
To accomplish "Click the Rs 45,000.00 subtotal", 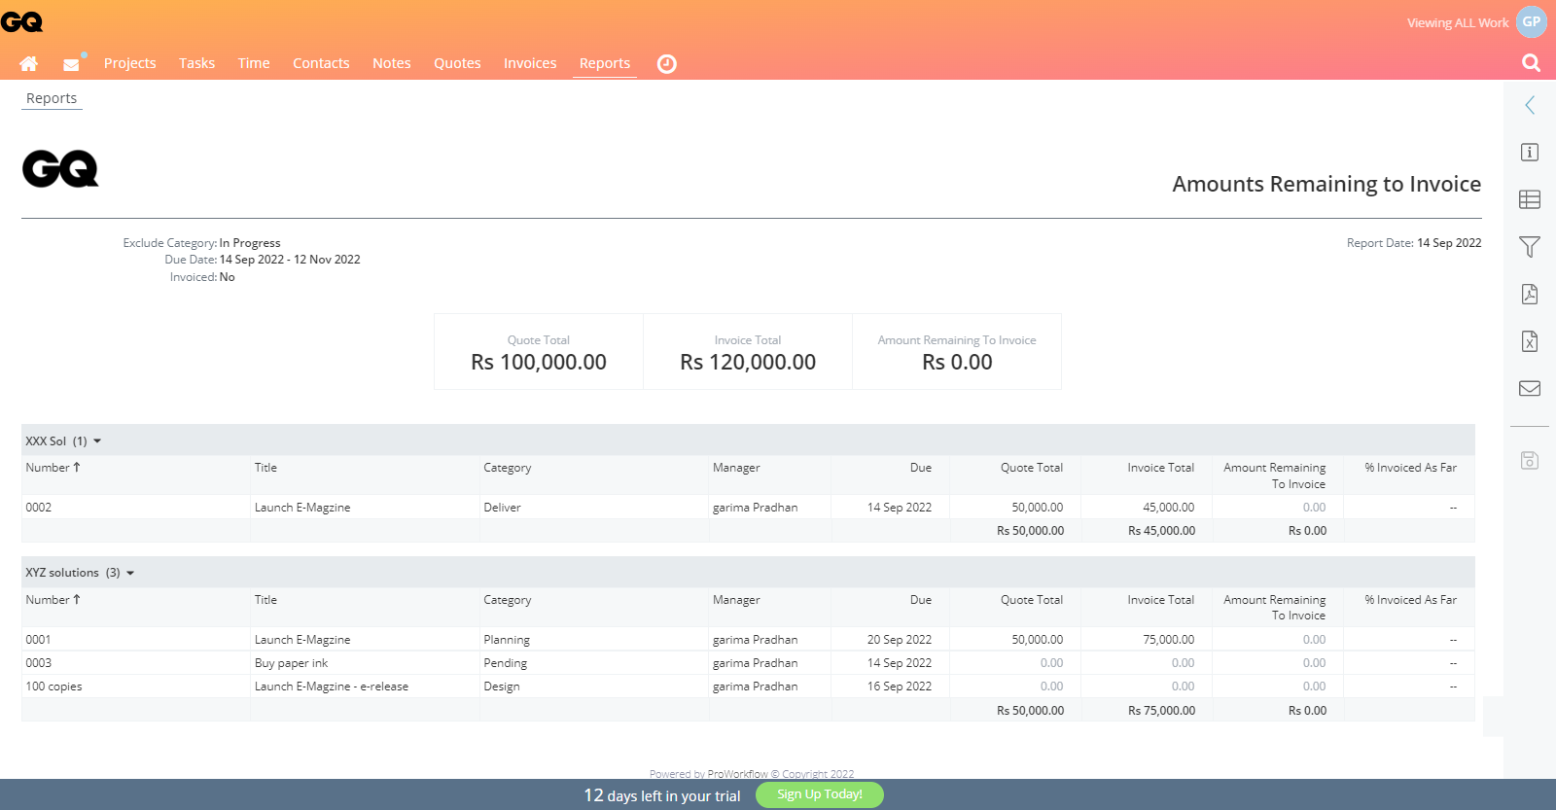I will 1162,531.
